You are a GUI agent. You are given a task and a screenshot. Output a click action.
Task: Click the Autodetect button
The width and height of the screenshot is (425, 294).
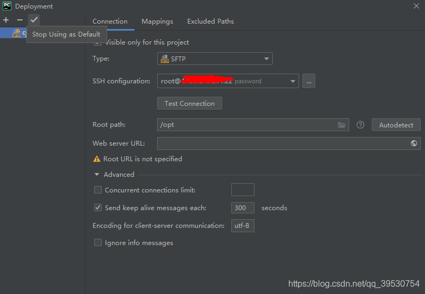tap(396, 125)
